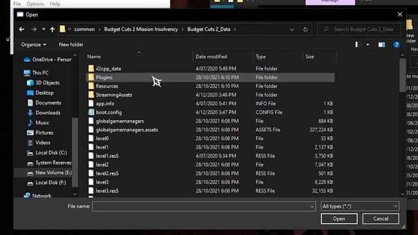Screen dimensions: 418x235
Task: Sort by Date modified column
Action: click(211, 57)
